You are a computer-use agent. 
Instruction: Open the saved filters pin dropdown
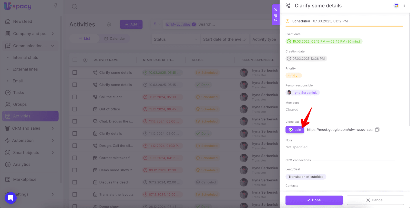point(157,24)
